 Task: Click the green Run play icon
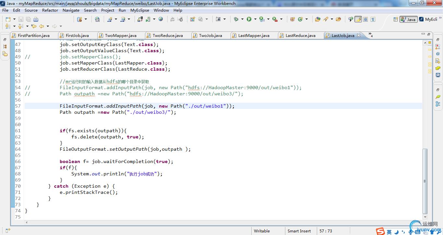tap(249, 19)
